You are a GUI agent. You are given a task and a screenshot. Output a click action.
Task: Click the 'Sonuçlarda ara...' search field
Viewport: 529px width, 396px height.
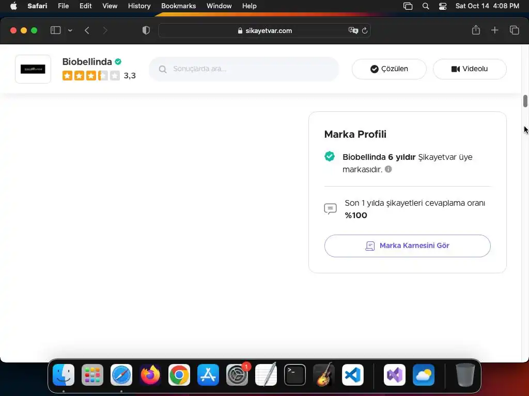[x=244, y=69]
